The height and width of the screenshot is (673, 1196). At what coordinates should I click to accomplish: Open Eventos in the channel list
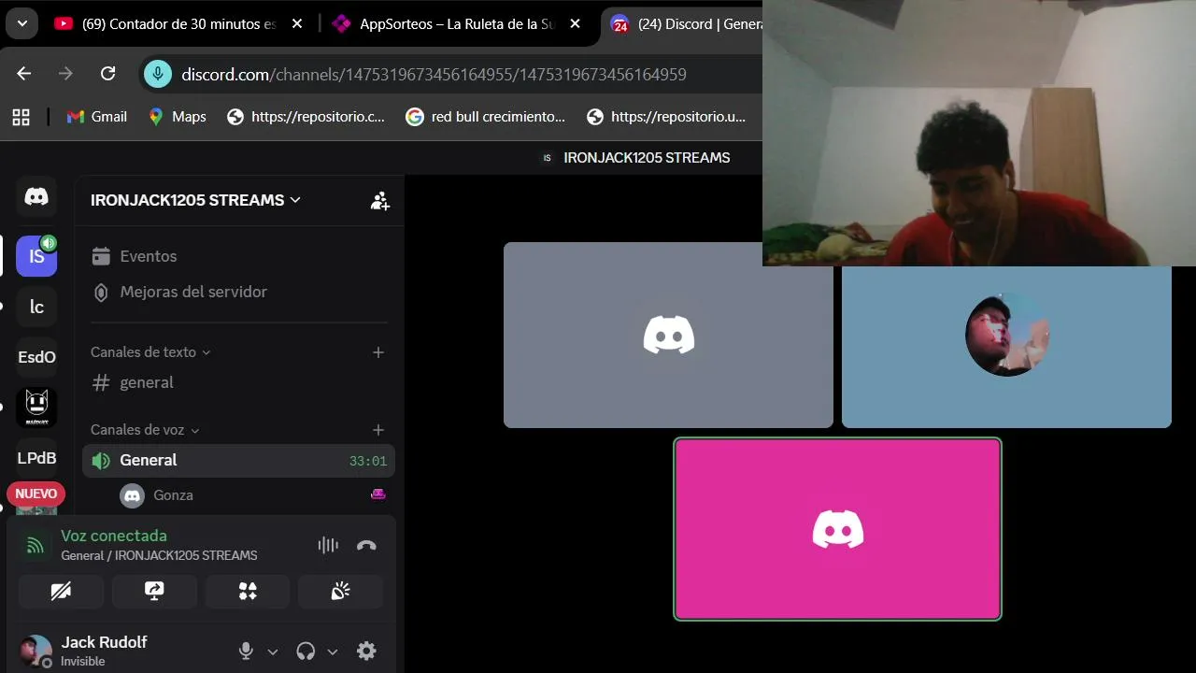click(x=238, y=256)
